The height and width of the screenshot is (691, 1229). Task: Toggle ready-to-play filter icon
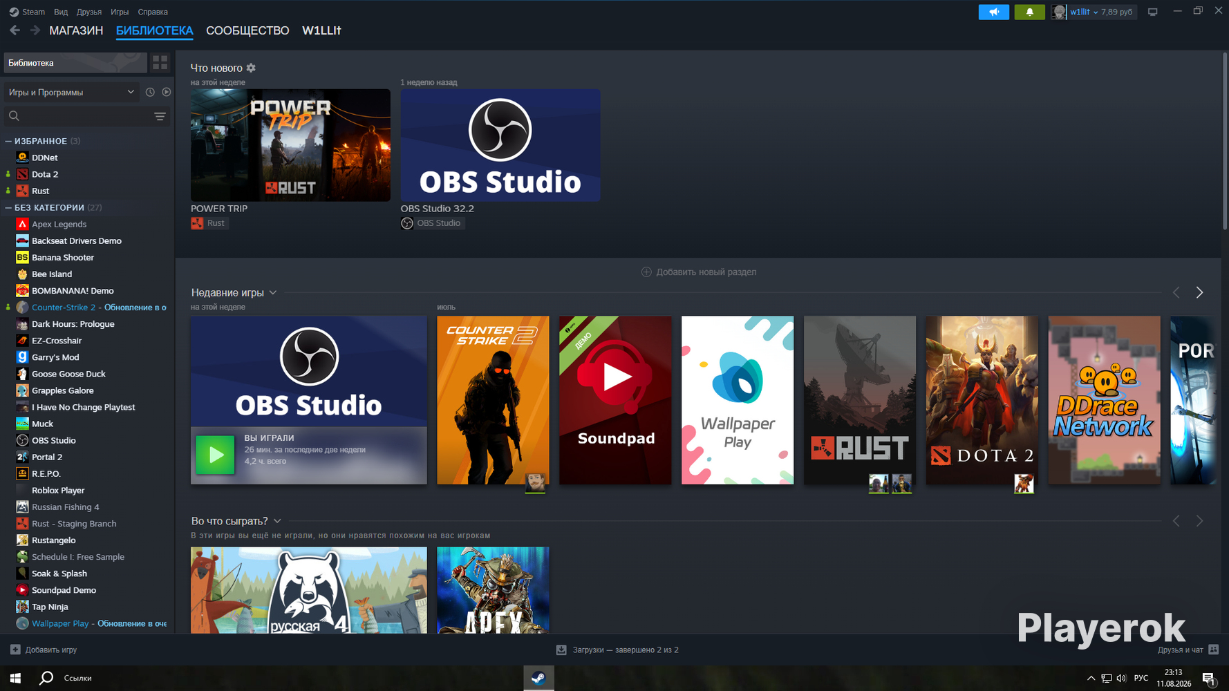click(167, 92)
